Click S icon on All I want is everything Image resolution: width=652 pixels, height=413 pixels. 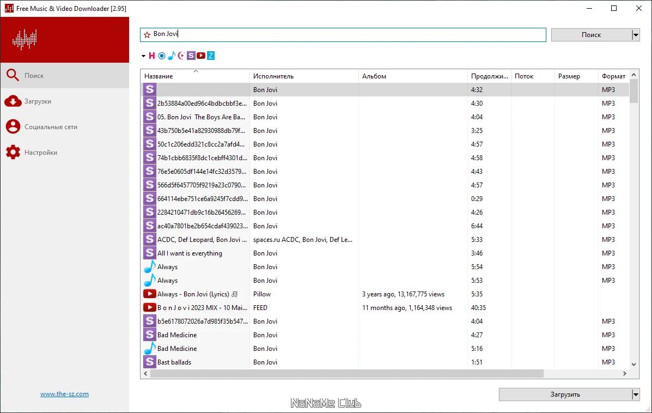click(x=150, y=253)
